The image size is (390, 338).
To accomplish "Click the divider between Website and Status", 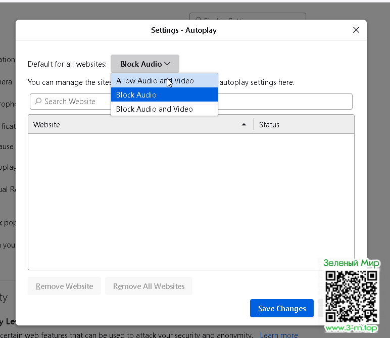I will pos(254,125).
